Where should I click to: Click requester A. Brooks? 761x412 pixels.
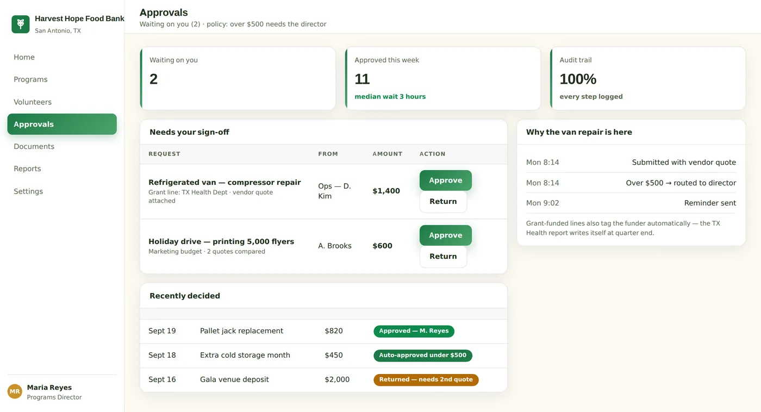(335, 246)
